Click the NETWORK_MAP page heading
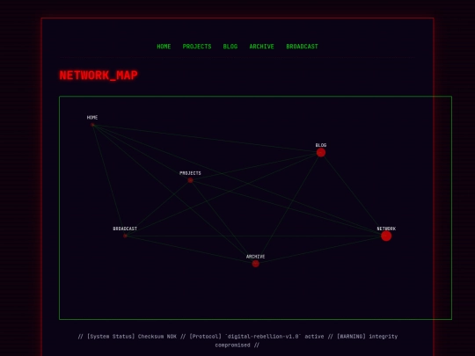 coord(99,75)
